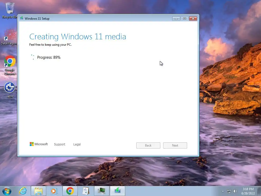Open Windows Explorer in the taskbar
The image size is (261, 196).
[38, 191]
